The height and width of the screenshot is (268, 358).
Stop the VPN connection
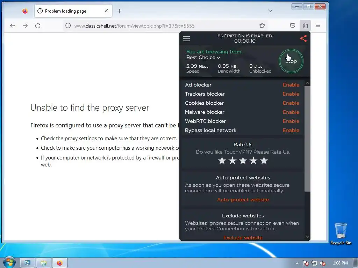291,61
